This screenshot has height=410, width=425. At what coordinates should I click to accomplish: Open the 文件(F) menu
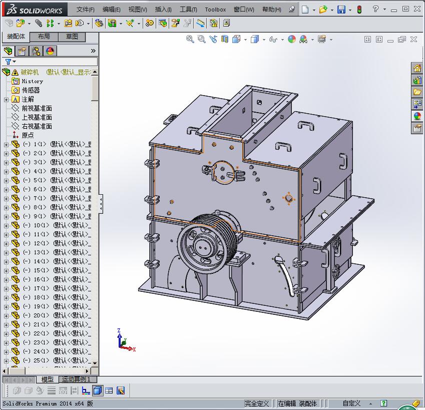tap(86, 10)
